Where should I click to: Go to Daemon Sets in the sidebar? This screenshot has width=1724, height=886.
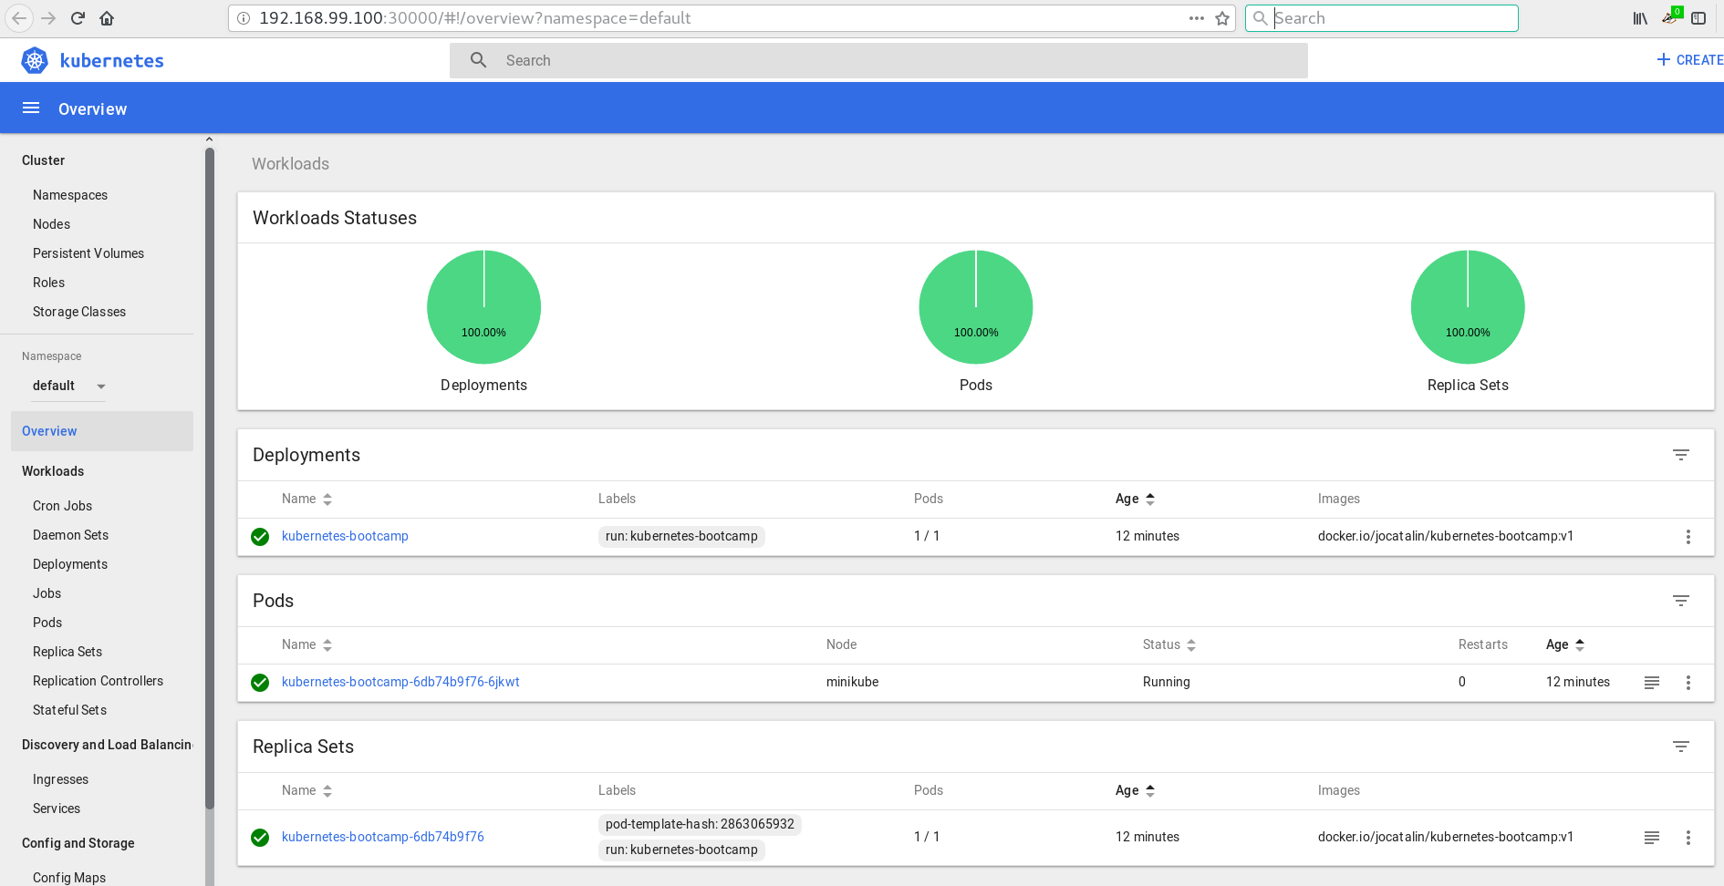coord(70,535)
